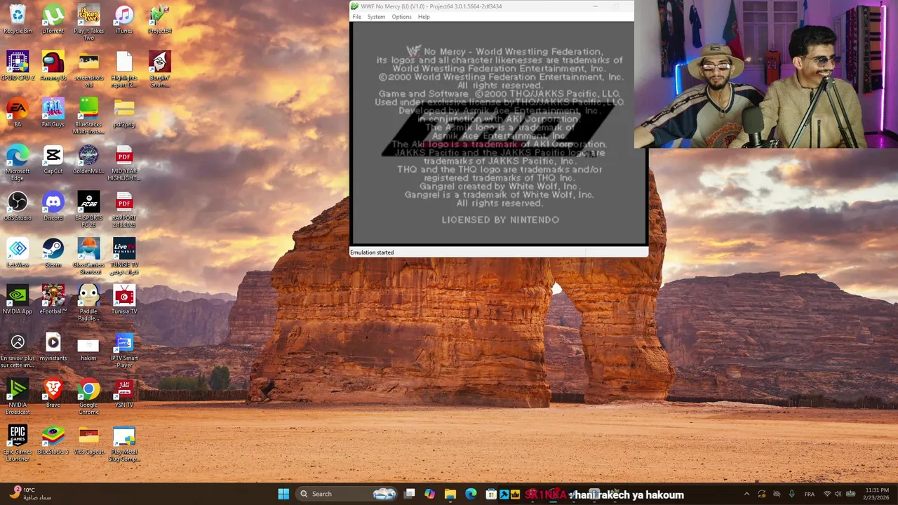Select the IPTV Smart Player shortcut

[x=124, y=350]
